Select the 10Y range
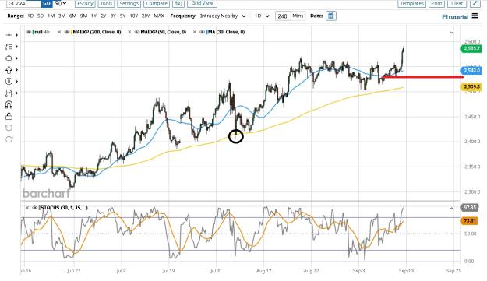Image resolution: width=487 pixels, height=281 pixels. tap(134, 16)
